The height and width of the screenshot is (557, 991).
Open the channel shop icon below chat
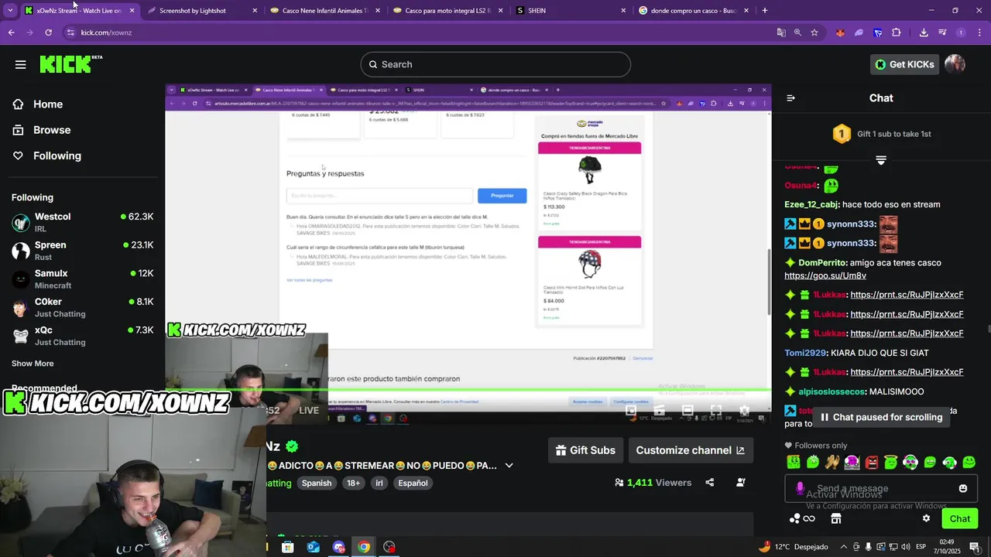835,518
